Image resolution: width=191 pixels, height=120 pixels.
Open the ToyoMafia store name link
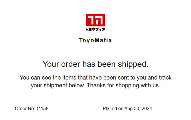(95, 40)
